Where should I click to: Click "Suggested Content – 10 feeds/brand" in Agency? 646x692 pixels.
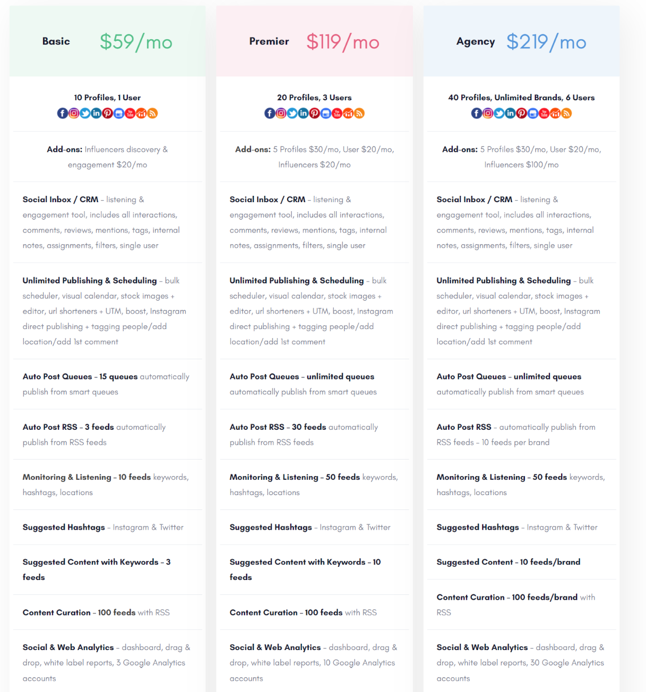click(x=508, y=562)
